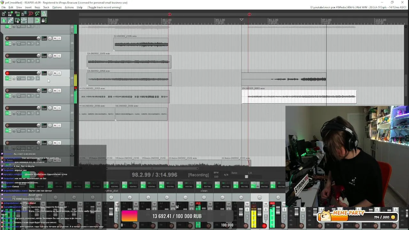
Task: Select media item 19-260303_0003.wav
Action: click(299, 96)
